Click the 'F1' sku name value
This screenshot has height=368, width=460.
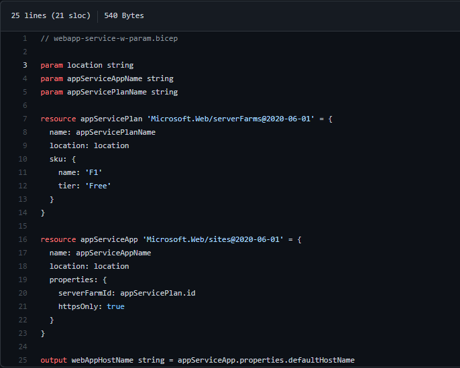(x=93, y=172)
